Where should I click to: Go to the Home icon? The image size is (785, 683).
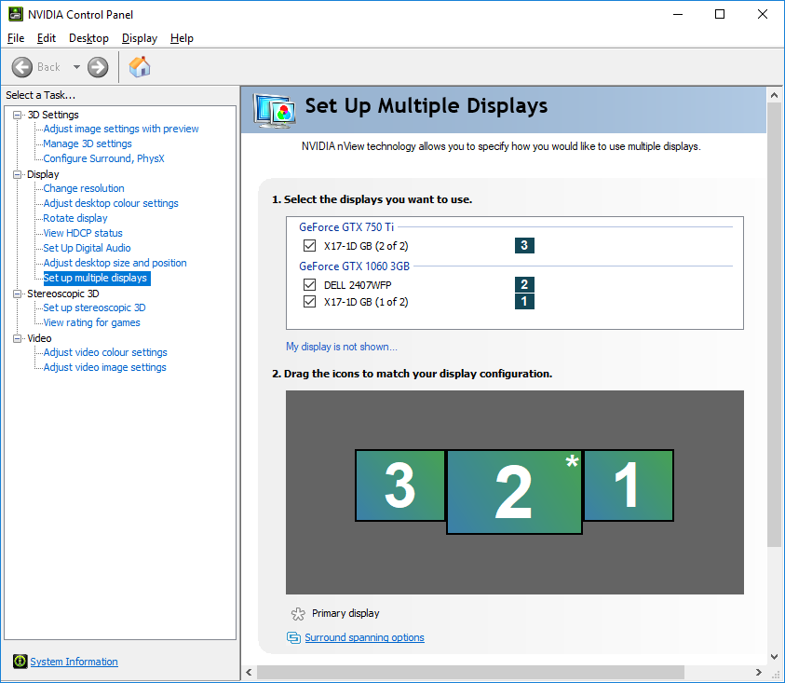tap(140, 67)
